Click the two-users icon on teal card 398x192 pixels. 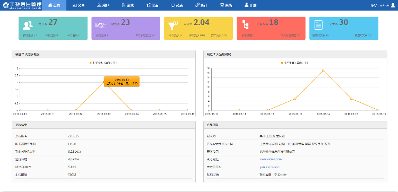(x=28, y=25)
